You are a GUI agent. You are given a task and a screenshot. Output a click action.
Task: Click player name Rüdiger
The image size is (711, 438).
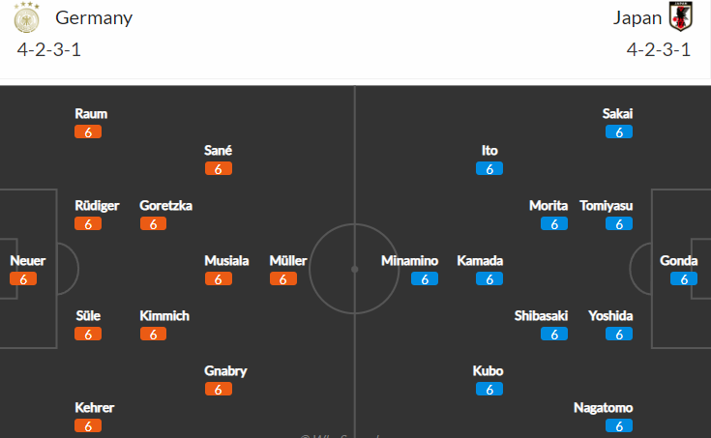click(97, 206)
